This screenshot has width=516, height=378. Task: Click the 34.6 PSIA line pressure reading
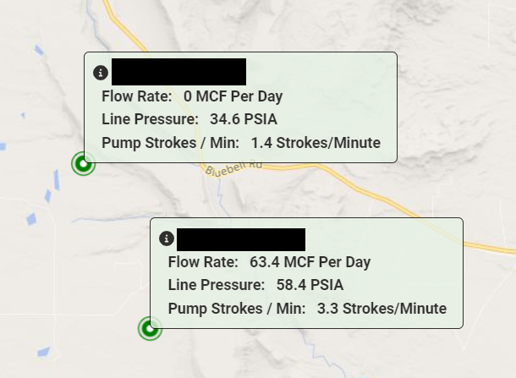tap(244, 119)
